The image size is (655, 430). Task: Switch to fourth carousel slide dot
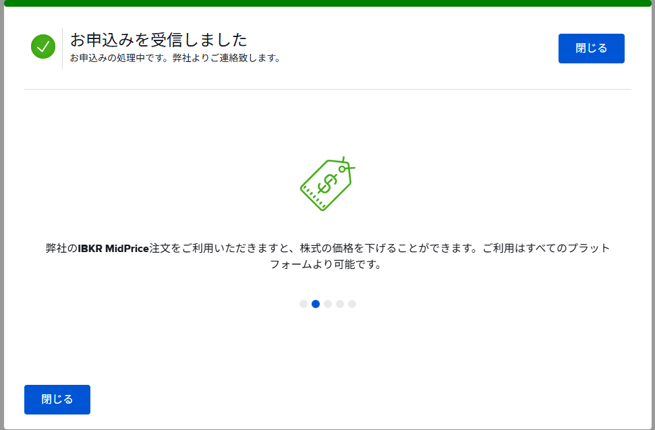340,304
